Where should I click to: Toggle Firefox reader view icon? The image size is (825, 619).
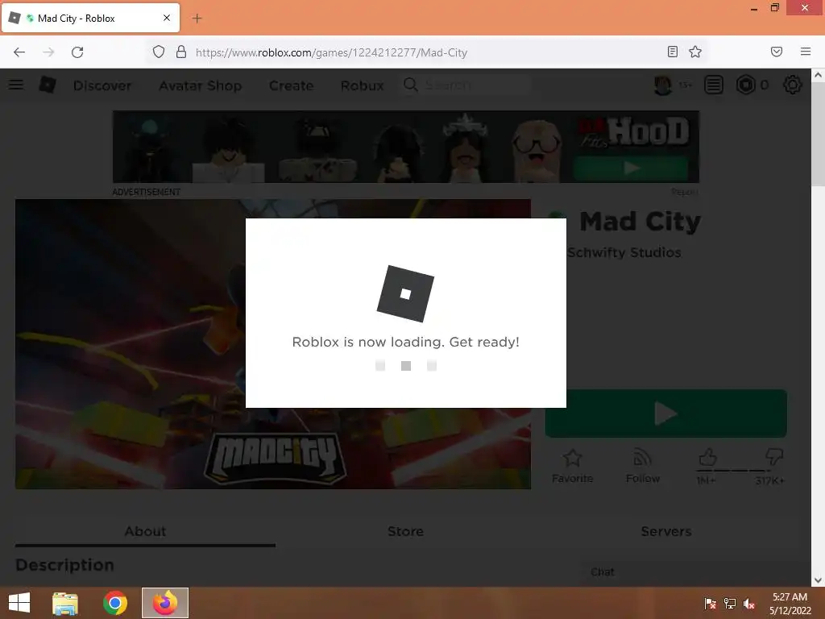tap(673, 52)
